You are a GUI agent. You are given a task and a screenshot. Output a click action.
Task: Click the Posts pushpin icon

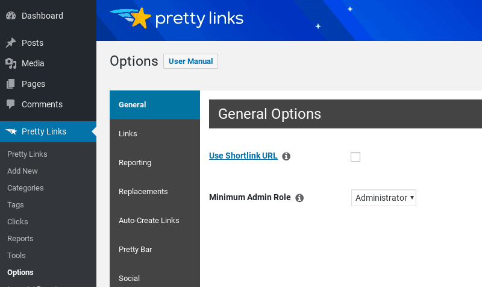pos(11,43)
